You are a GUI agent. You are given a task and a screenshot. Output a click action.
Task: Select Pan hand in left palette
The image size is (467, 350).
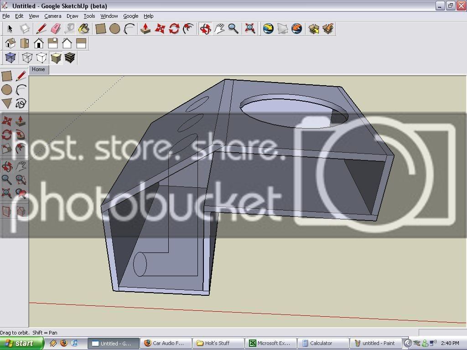[x=21, y=166]
